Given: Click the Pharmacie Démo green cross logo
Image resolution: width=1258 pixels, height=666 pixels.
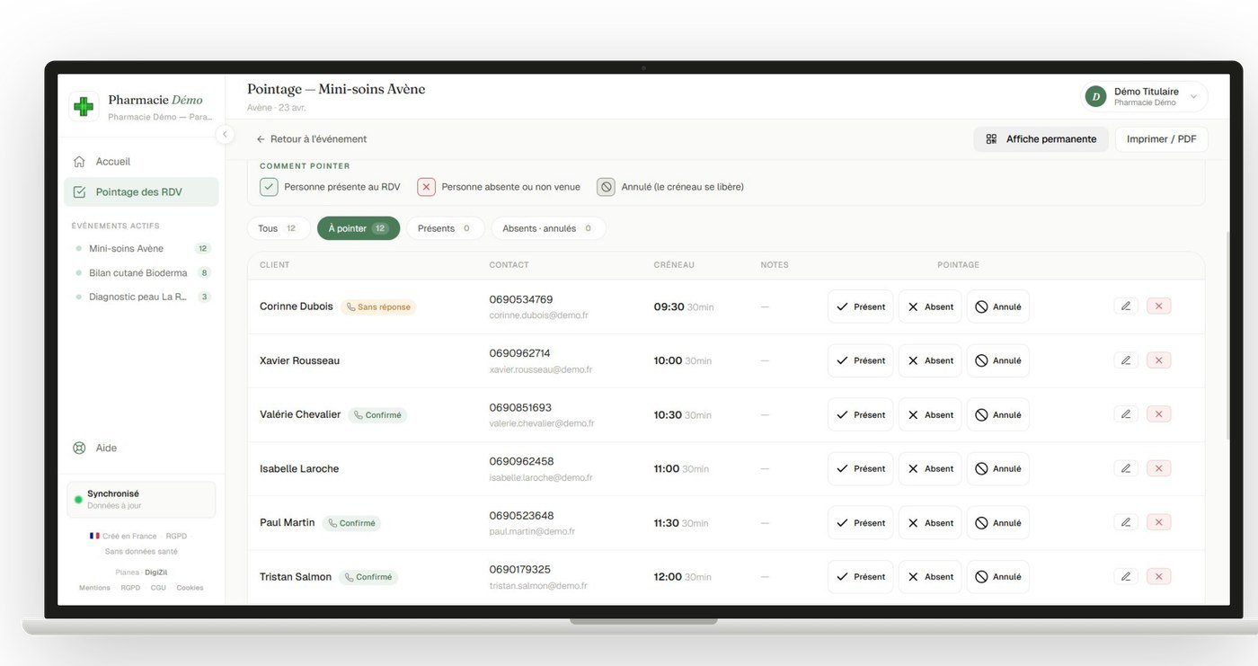Looking at the screenshot, I should tap(83, 105).
